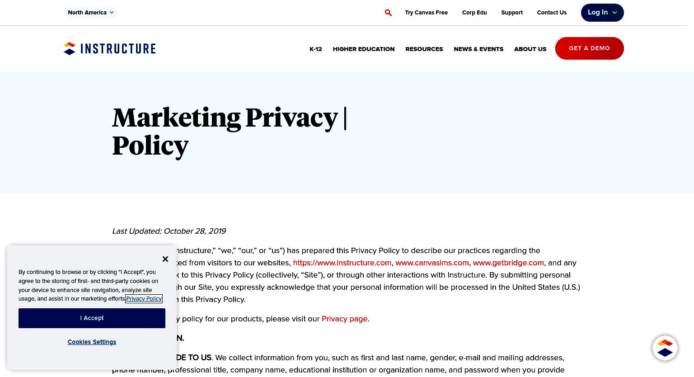Go to the Support page
Image resolution: width=694 pixels, height=377 pixels.
512,13
